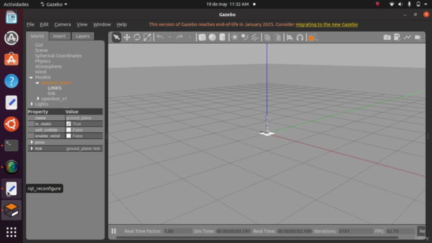Expand the link property row

coord(32,148)
